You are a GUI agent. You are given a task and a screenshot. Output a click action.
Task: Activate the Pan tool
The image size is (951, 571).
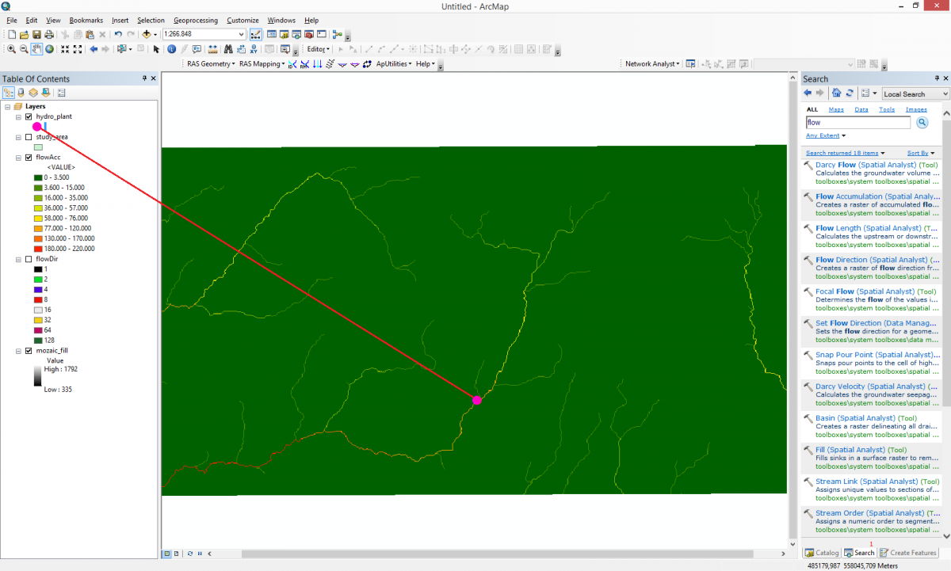[36, 50]
